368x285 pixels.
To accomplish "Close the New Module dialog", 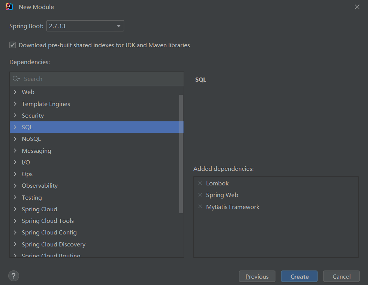I will (357, 7).
